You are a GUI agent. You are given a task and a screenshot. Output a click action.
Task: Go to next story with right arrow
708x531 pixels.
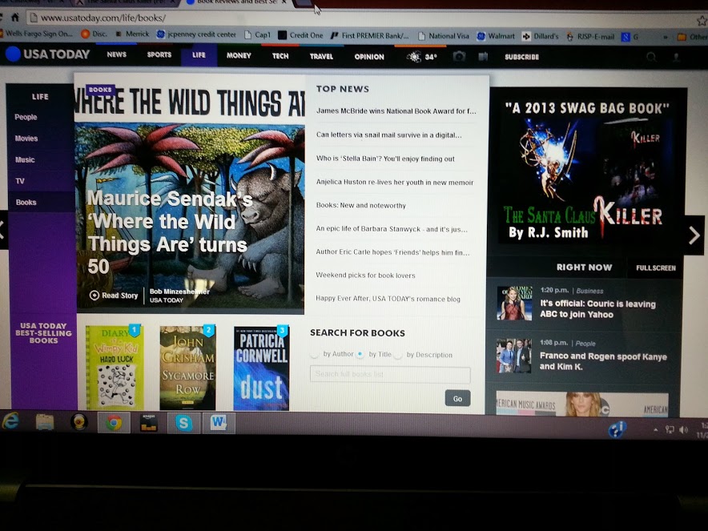(694, 235)
